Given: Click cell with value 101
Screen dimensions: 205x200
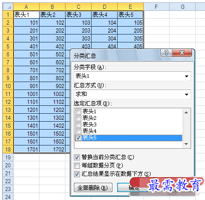Looking at the screenshot, I should click(x=26, y=23).
